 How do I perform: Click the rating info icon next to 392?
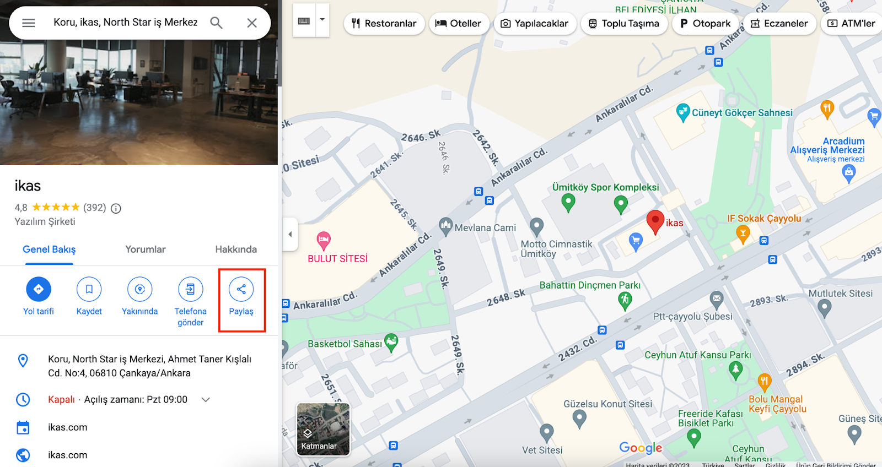point(116,208)
